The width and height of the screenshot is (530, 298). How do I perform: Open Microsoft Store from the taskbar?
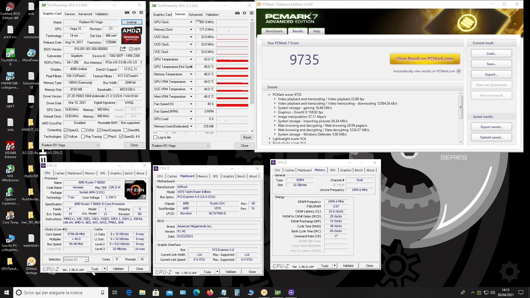tap(156, 292)
